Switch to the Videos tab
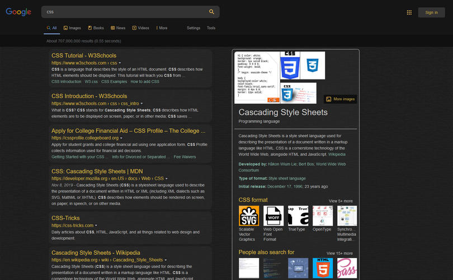This screenshot has height=280, width=453. [141, 28]
